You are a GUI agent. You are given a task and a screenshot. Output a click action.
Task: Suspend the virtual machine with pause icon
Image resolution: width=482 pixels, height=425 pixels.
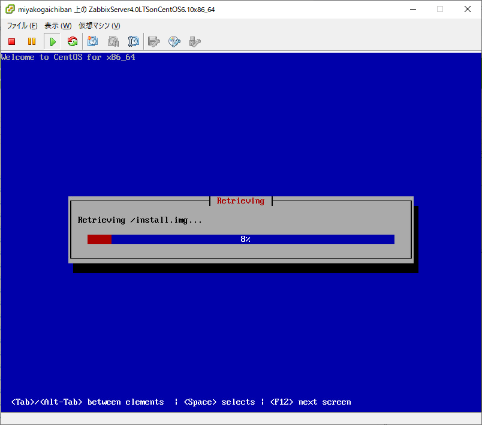tap(32, 41)
